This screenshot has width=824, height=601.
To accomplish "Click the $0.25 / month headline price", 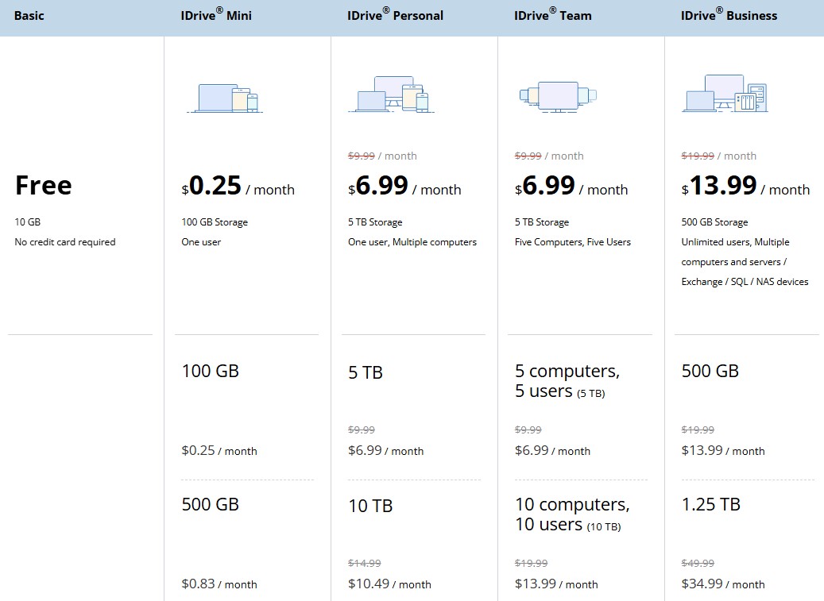I will [238, 186].
